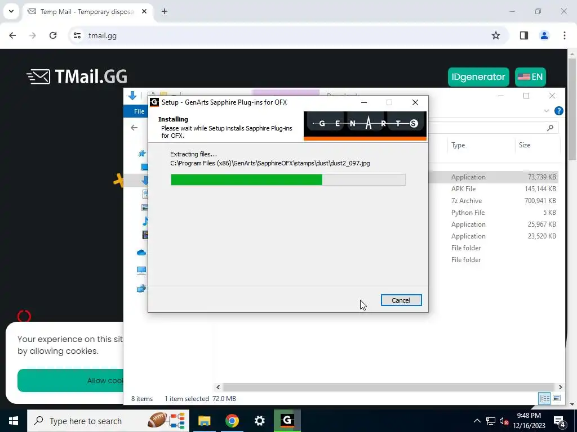Click the horizontal scrollbar in File Explorer
Image resolution: width=577 pixels, height=432 pixels.
coord(389,387)
